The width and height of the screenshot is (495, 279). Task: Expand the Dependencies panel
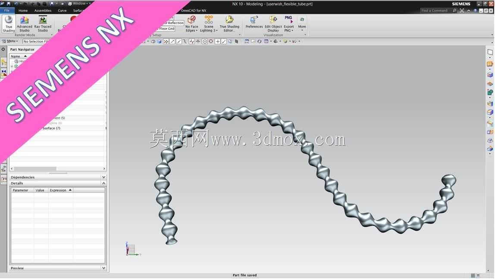pos(58,177)
